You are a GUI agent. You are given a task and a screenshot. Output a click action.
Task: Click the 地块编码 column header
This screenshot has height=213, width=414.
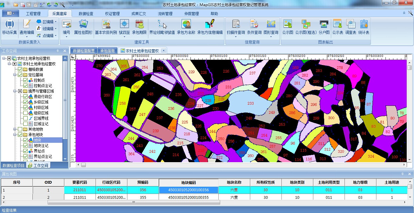point(188,182)
